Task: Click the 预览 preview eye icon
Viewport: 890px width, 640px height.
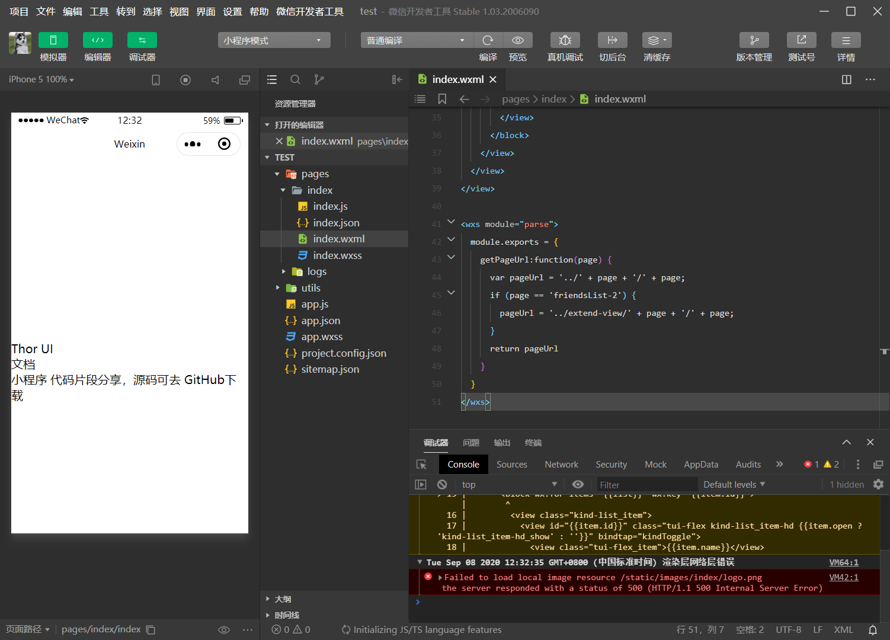Action: click(x=518, y=40)
